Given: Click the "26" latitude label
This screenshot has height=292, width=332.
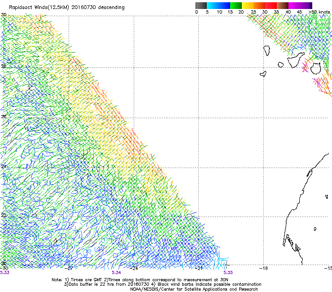Looking at the screenshot, I should 4,117.
